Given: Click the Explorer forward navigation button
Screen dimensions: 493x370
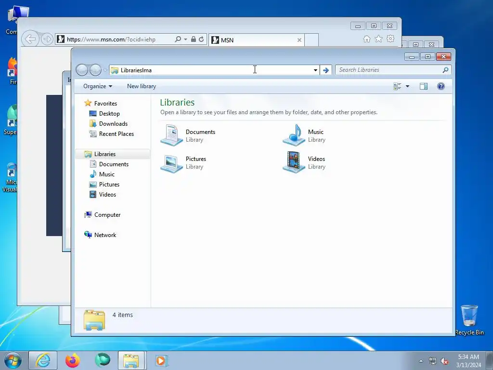Looking at the screenshot, I should point(95,70).
